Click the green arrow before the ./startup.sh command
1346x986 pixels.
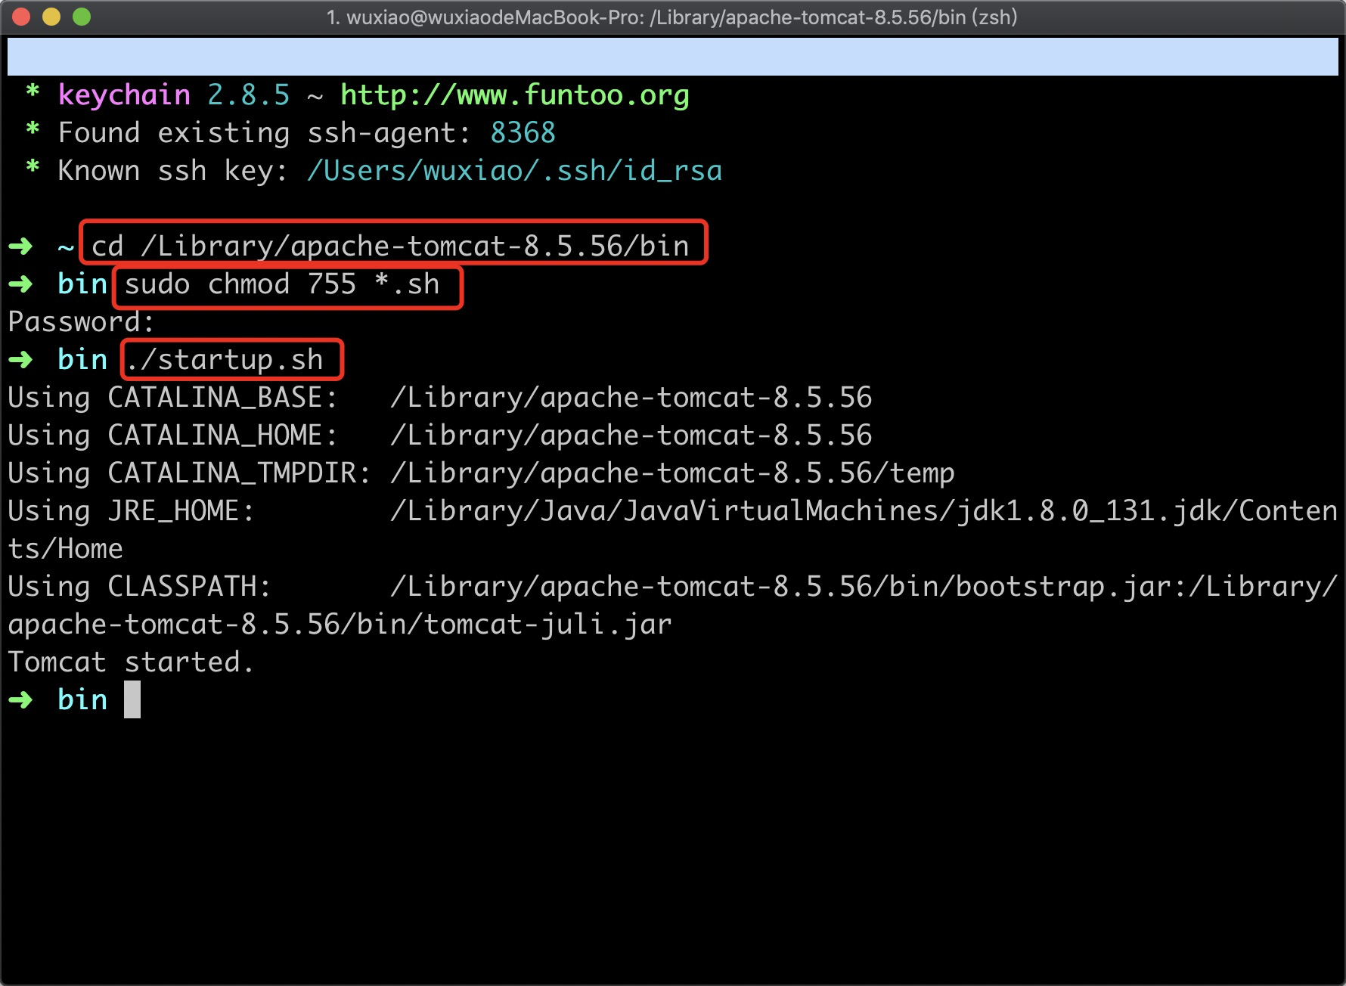click(x=20, y=360)
